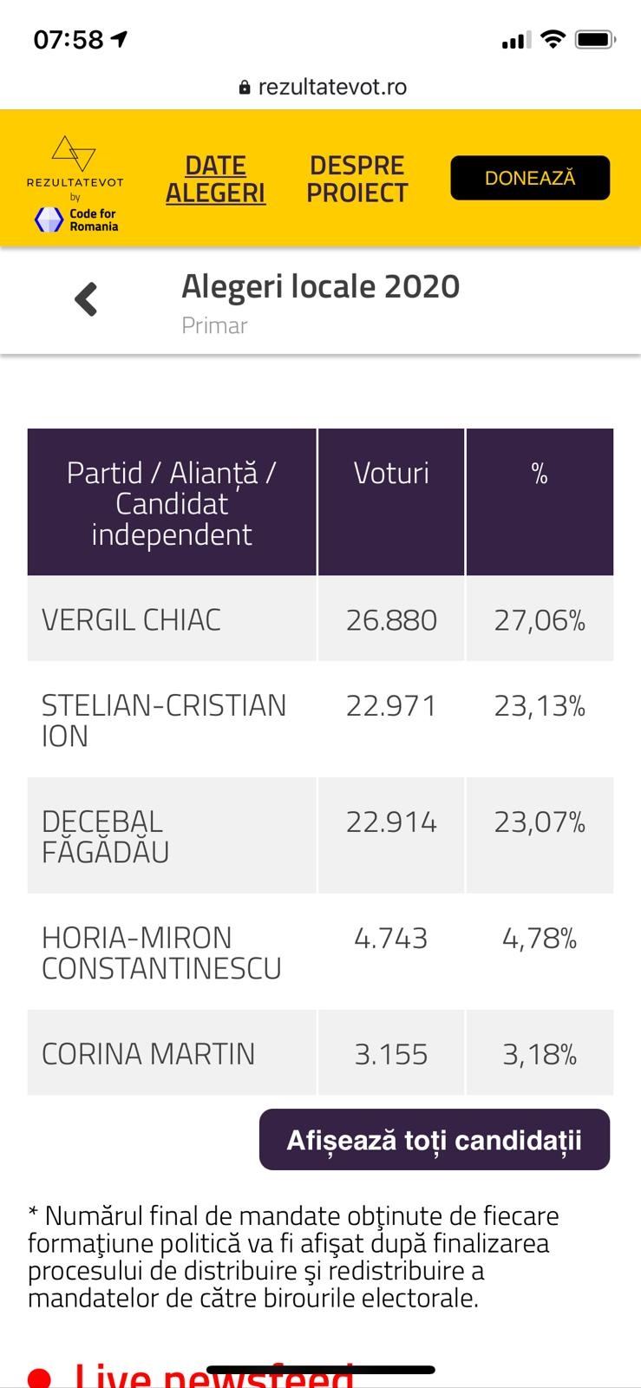Open the Despre Proiect menu item

click(x=356, y=179)
